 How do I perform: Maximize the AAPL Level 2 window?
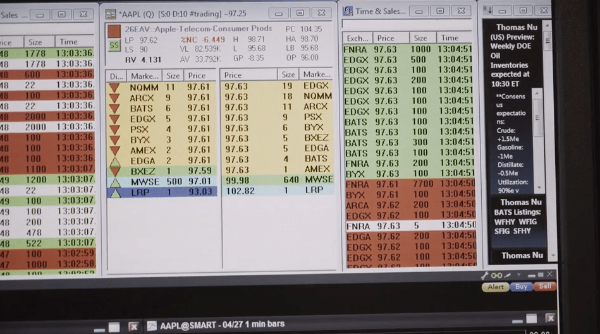point(300,13)
